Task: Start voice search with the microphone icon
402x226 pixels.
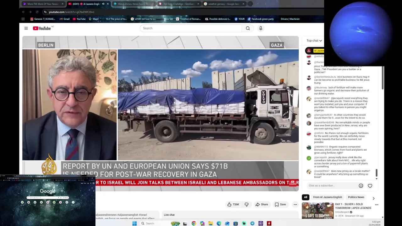Action: (x=261, y=28)
